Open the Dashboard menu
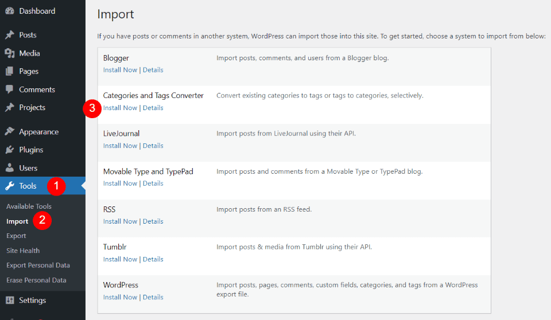 (37, 11)
